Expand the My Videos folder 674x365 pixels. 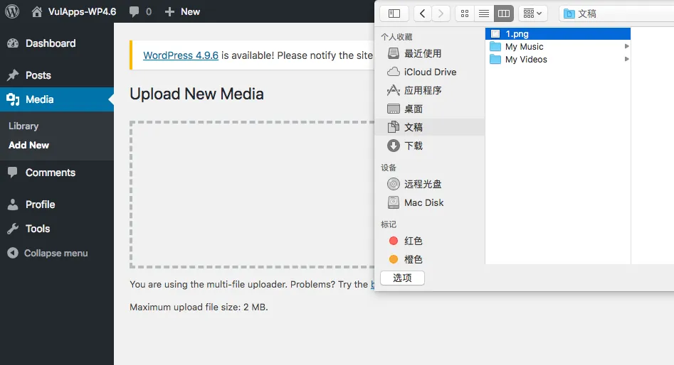click(x=626, y=60)
